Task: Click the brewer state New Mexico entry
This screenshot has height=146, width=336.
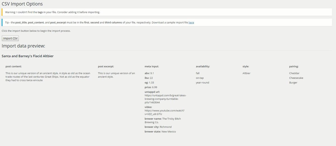Action: pos(160,131)
